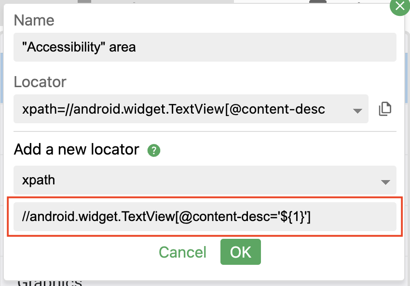Confirm with the green OK button
Screen dimensions: 410x286
(x=241, y=252)
